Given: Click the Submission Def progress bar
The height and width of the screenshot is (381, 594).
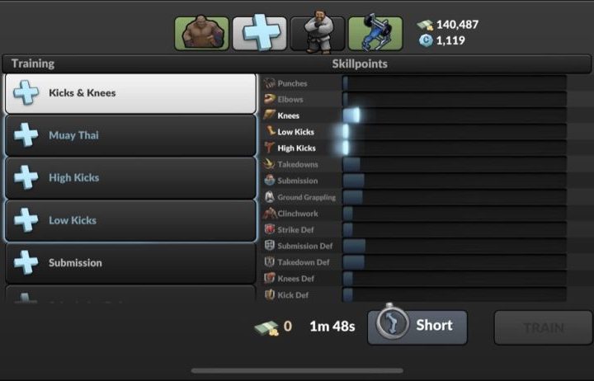Looking at the screenshot, I should tap(455, 246).
